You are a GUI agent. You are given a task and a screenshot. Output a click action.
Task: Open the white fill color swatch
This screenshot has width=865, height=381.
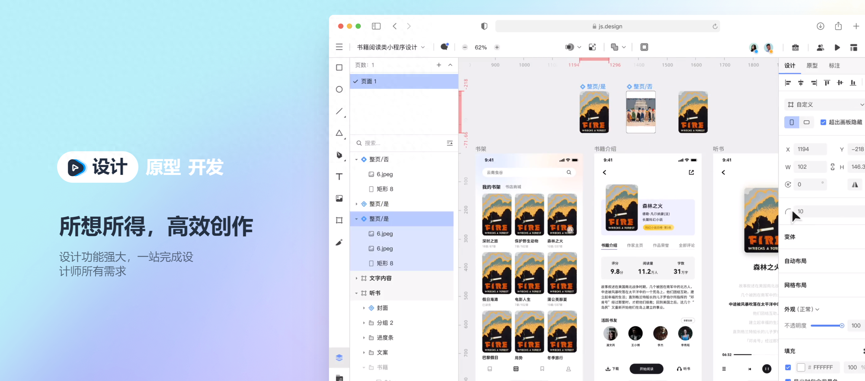pos(801,367)
